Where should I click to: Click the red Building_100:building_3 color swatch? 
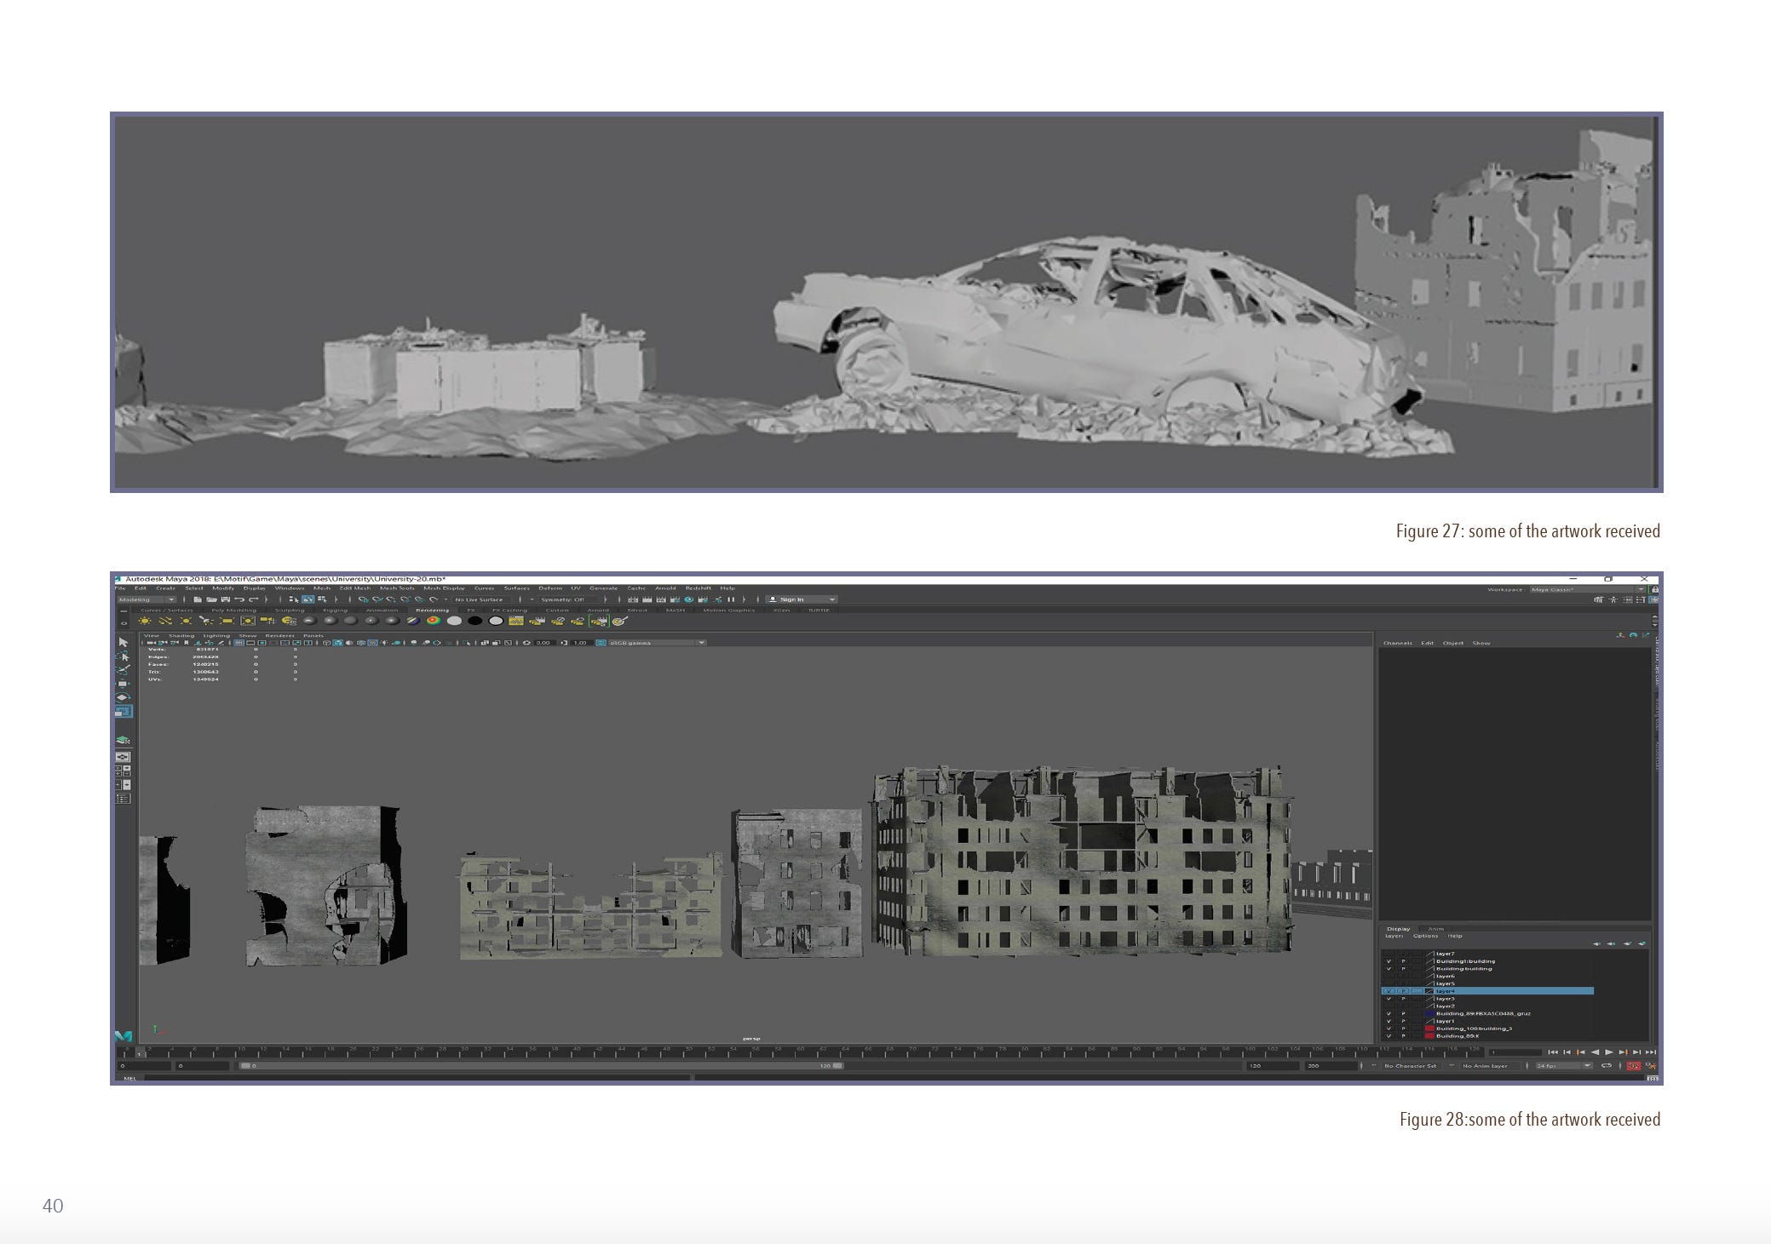1429,1029
